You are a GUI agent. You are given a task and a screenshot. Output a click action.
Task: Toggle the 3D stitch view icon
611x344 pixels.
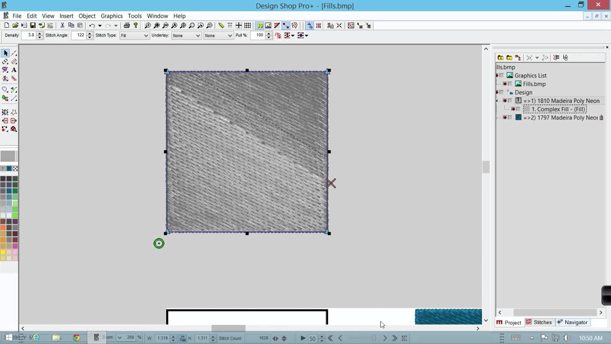259,25
